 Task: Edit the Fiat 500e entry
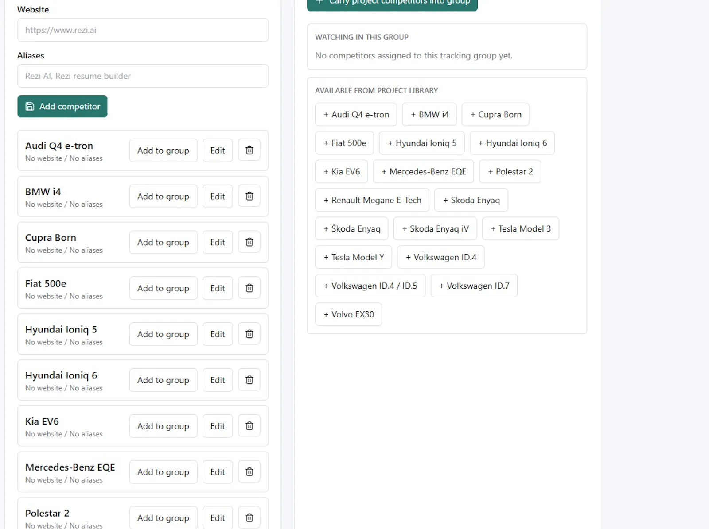[218, 288]
